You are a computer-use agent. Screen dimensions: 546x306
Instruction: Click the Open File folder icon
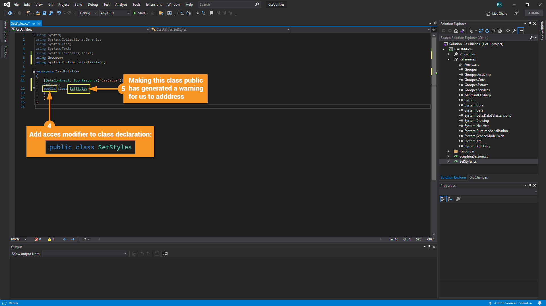[38, 13]
